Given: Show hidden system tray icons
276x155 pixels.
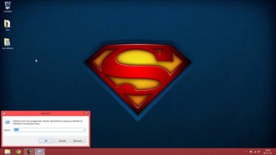Looking at the screenshot, I should [x=247, y=152].
